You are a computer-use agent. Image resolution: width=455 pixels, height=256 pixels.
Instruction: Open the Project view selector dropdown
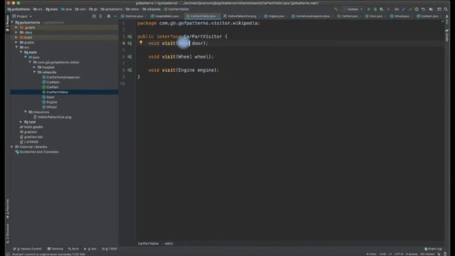tap(22, 16)
